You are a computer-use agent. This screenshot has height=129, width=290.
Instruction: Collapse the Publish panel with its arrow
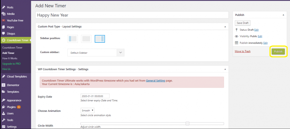click(x=283, y=15)
